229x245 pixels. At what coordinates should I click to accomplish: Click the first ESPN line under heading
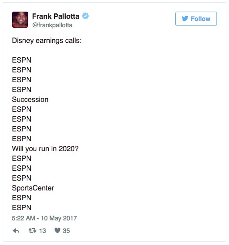pos(21,60)
